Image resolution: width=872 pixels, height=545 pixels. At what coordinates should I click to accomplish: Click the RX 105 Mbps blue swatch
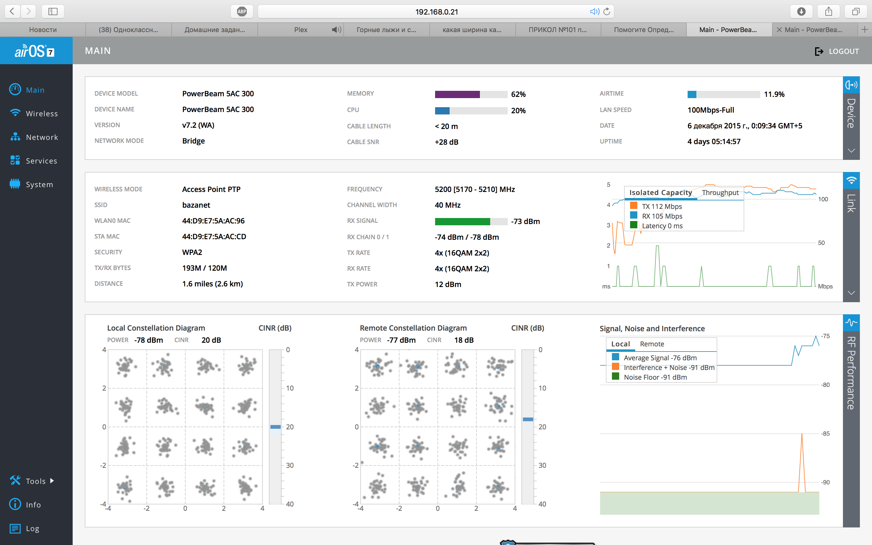633,215
